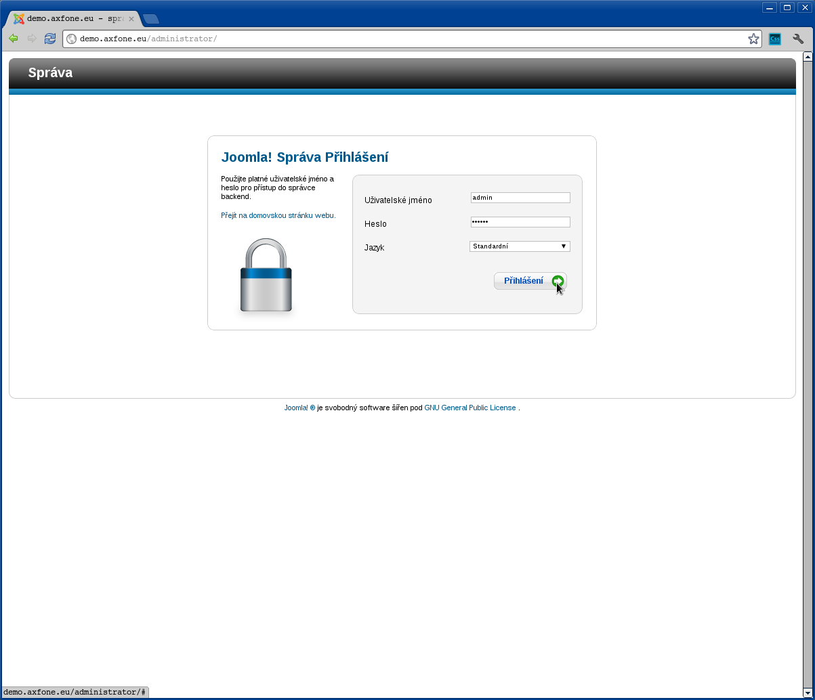Click the Správa header title
The height and width of the screenshot is (700, 815).
point(50,72)
